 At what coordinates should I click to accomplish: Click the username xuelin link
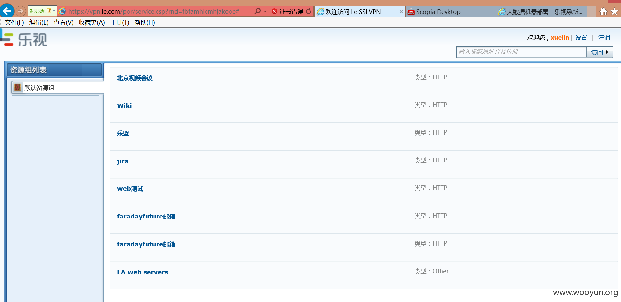(560, 38)
